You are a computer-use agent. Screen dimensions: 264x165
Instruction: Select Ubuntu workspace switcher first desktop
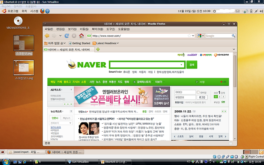tap(247, 152)
